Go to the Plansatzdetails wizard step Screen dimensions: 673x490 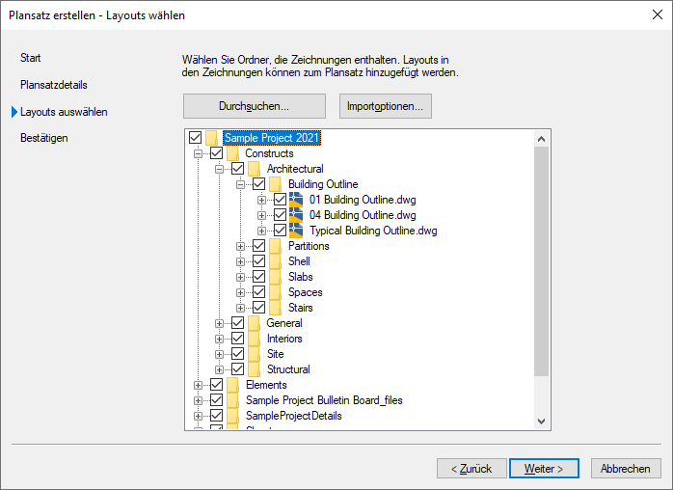[x=54, y=85]
